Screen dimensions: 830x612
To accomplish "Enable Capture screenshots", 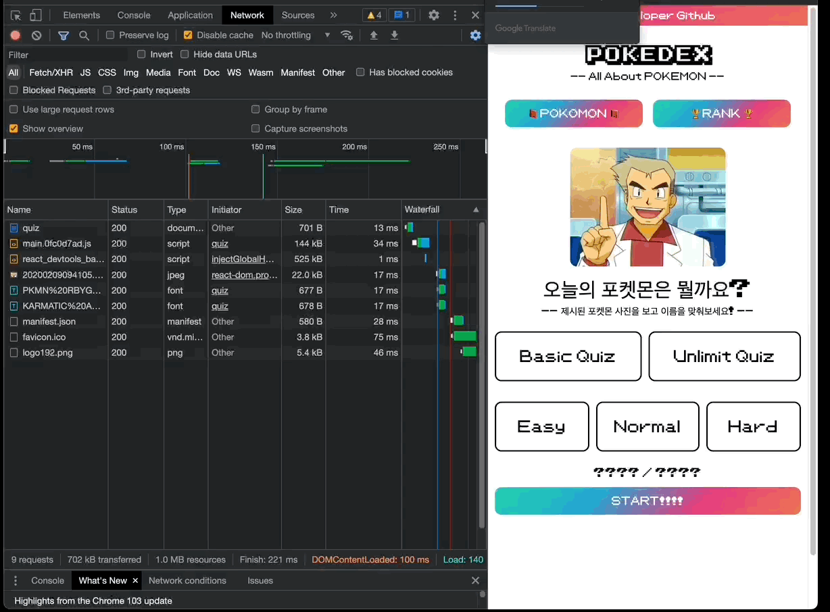I will coord(255,128).
